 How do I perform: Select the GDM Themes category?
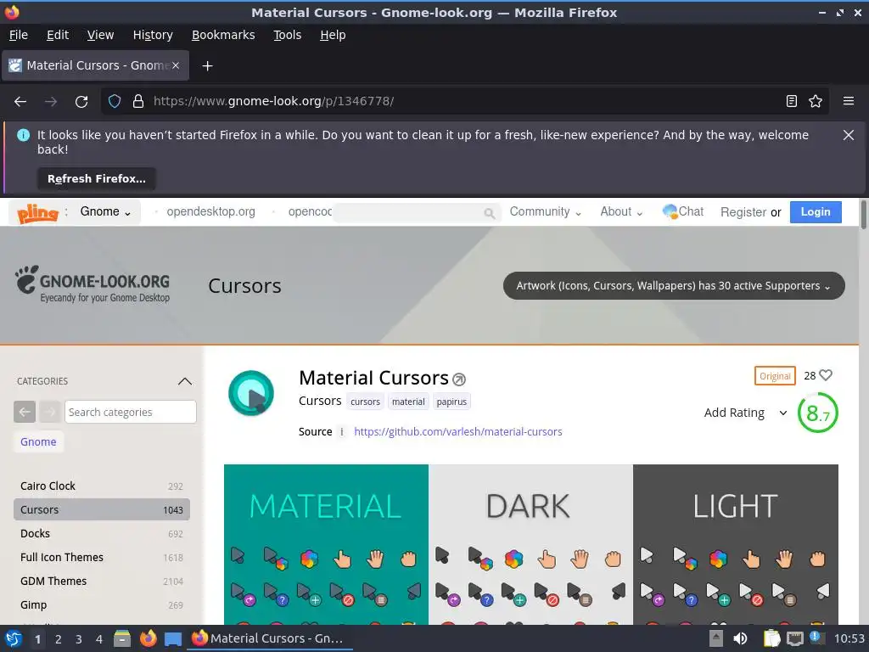point(102,582)
